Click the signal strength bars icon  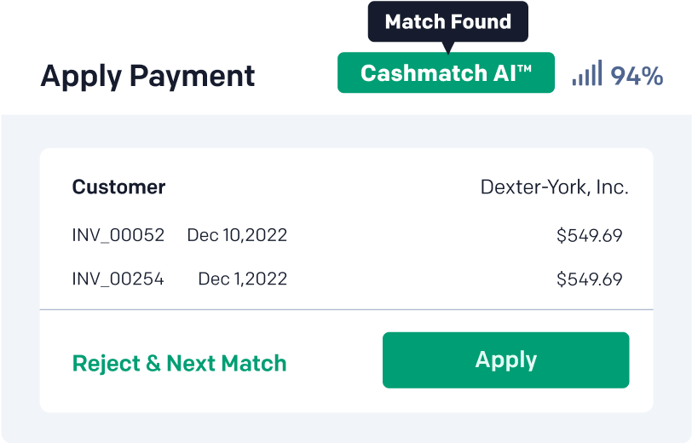(587, 73)
